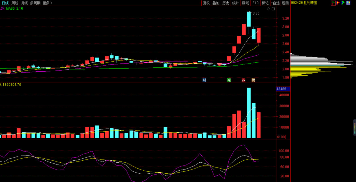Toggle the X100 volume scale box
The width and height of the screenshot is (356, 182).
[x=281, y=137]
